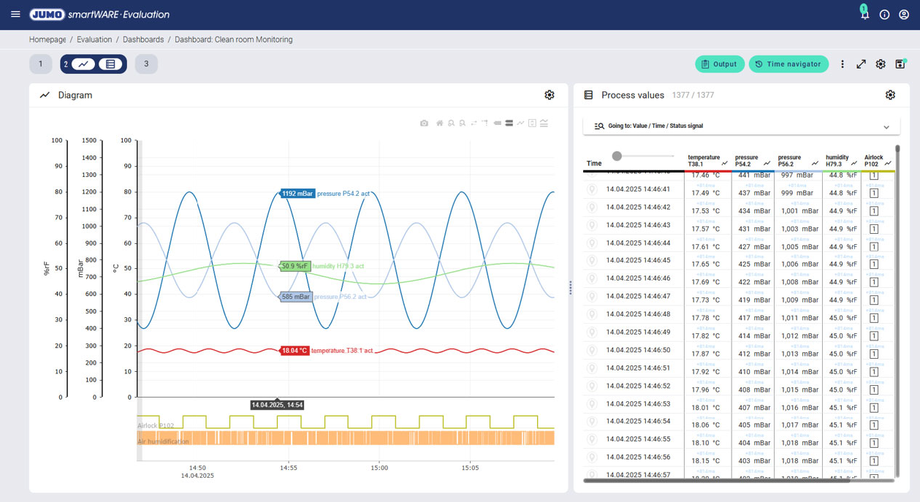Toggle the table view pill in tab 2
This screenshot has height=502, width=920.
[110, 64]
